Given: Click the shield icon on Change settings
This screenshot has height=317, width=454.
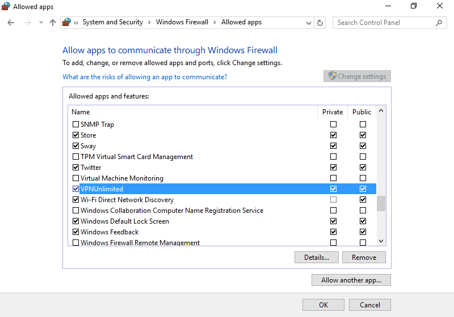Looking at the screenshot, I should click(333, 76).
